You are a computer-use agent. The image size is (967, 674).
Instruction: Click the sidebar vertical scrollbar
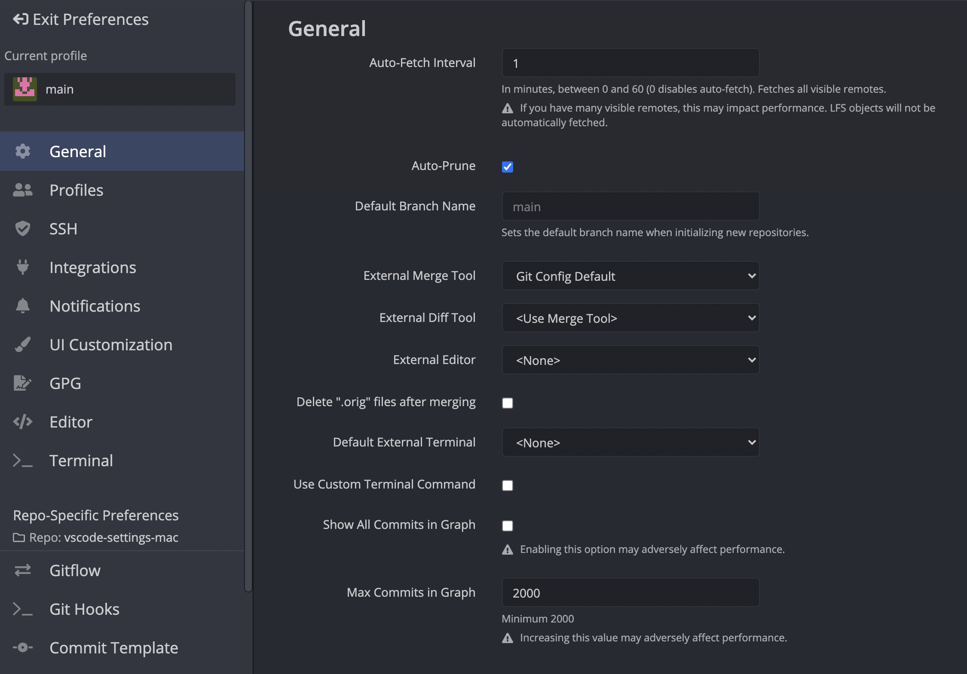pos(248,296)
